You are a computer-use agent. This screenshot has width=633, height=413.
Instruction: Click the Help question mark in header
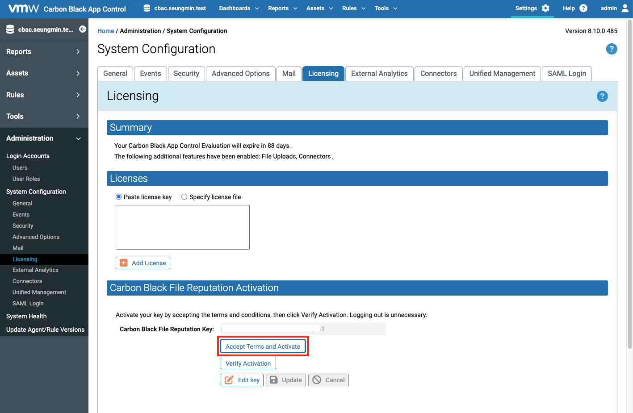(x=583, y=8)
